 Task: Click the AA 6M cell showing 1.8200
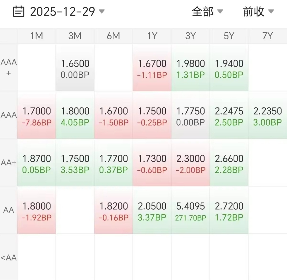pos(113,210)
